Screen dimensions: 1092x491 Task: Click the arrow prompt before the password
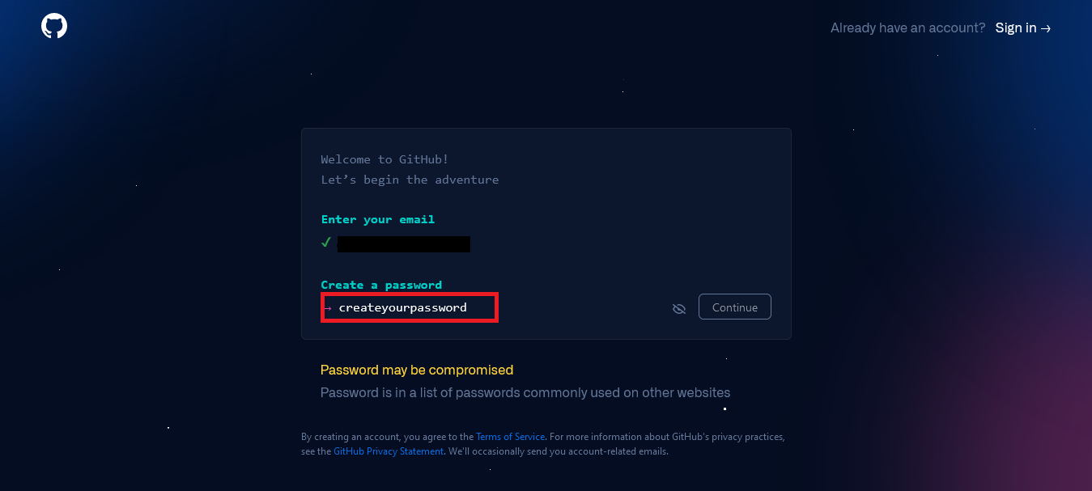tap(327, 308)
